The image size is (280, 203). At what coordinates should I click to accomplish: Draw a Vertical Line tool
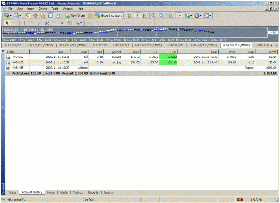tap(24, 23)
